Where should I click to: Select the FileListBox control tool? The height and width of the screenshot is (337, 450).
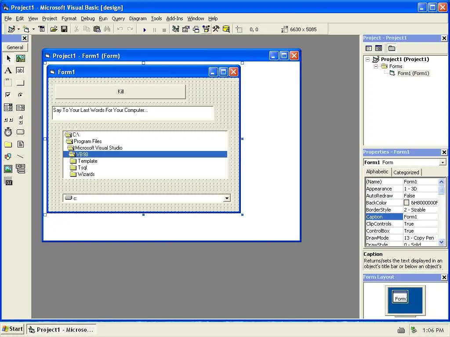tap(20, 144)
